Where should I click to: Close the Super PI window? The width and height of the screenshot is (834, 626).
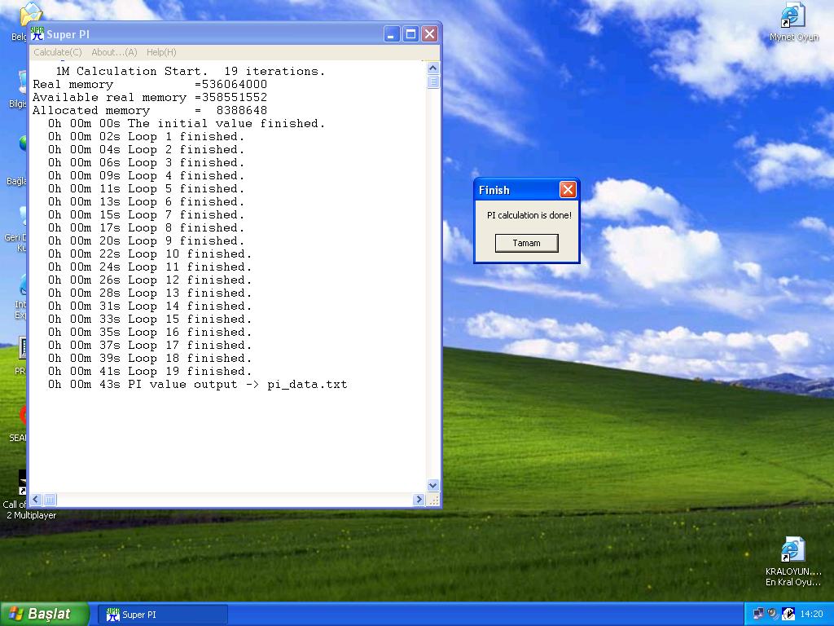(x=430, y=34)
